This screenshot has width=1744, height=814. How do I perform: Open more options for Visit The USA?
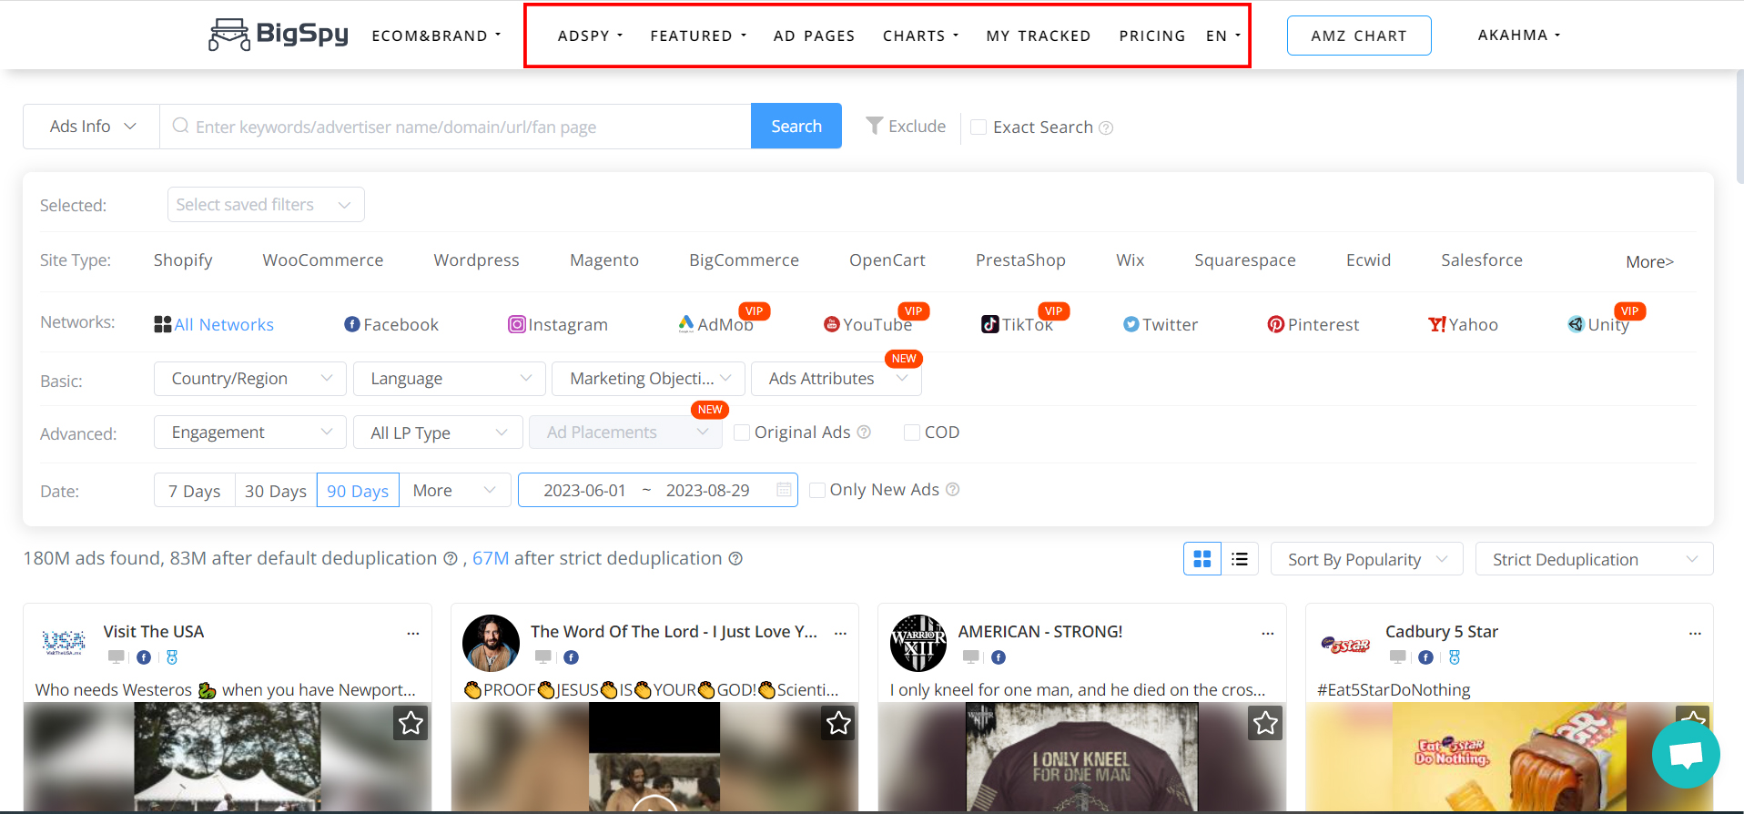click(413, 633)
